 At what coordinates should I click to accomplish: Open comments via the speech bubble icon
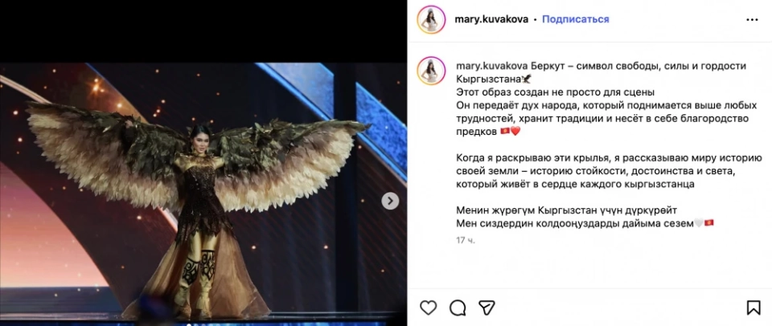(458, 308)
